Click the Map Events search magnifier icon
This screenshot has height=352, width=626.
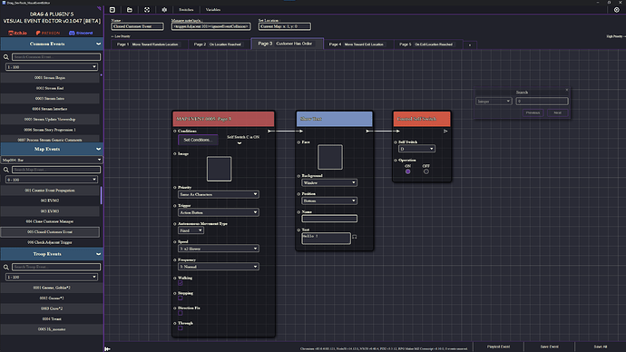click(6, 170)
